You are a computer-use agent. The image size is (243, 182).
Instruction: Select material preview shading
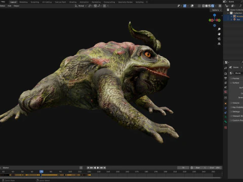[x=210, y=6]
